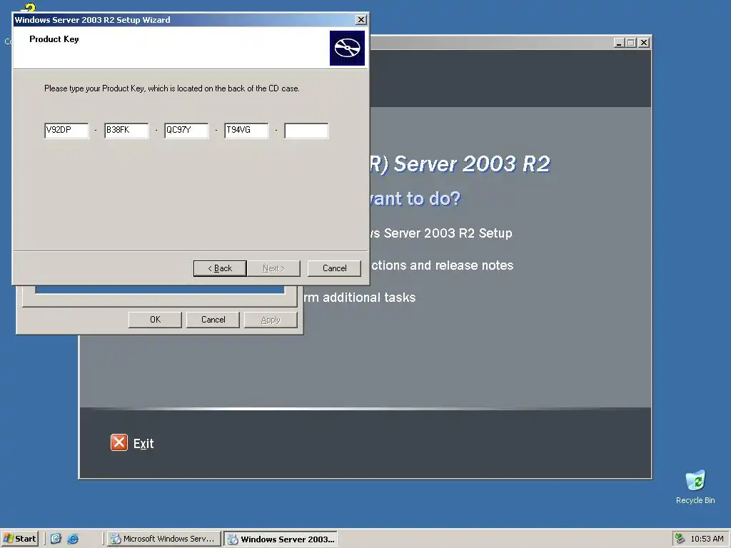Open the instructions and release notes link

(x=442, y=265)
